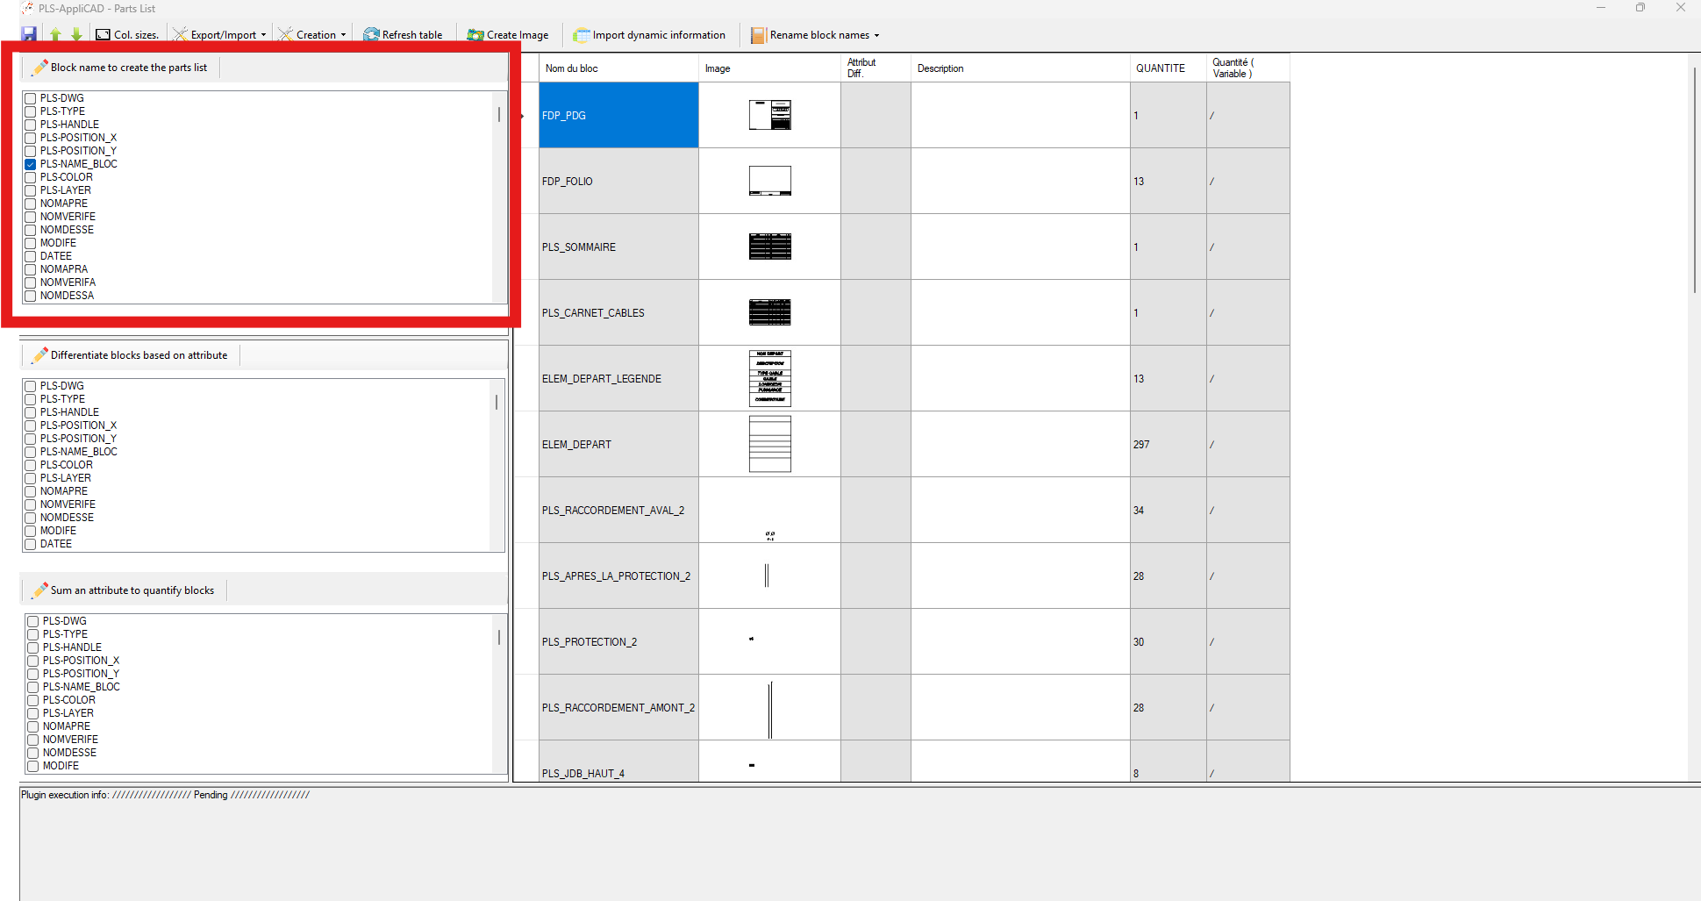Viewport: 1701px width, 901px height.
Task: Click the Nom du bloc column header
Action: 572,68
